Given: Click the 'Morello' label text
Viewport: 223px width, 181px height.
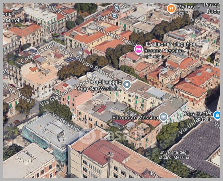Looking at the screenshot, I should pyautogui.click(x=14, y=21).
